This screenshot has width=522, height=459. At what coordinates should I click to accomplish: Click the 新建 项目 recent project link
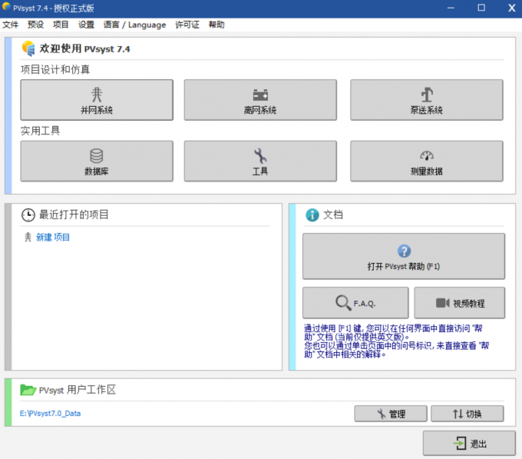53,238
